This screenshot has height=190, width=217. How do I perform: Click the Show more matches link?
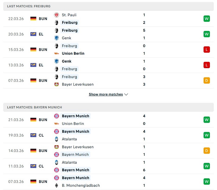pyautogui.click(x=106, y=94)
